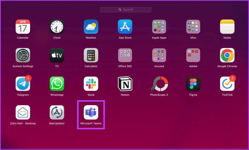Image resolution: width=249 pixels, height=150 pixels.
Task: Open PhotoScape X
Action: pyautogui.click(x=159, y=84)
